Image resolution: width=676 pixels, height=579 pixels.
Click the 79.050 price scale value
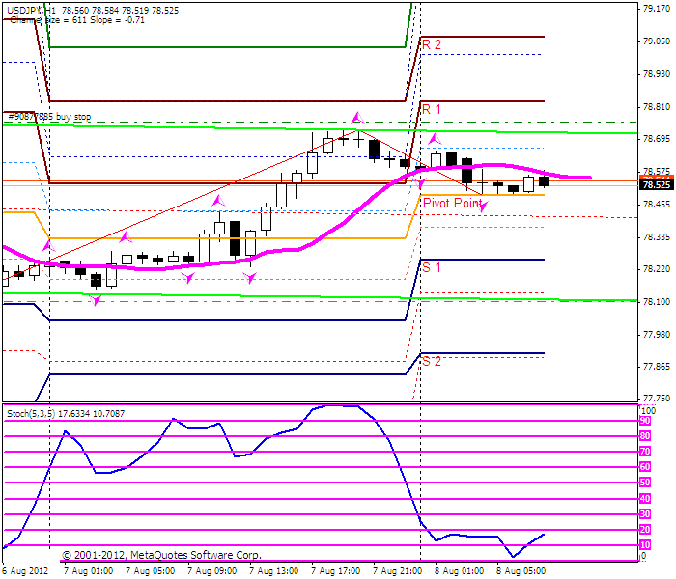click(x=657, y=41)
